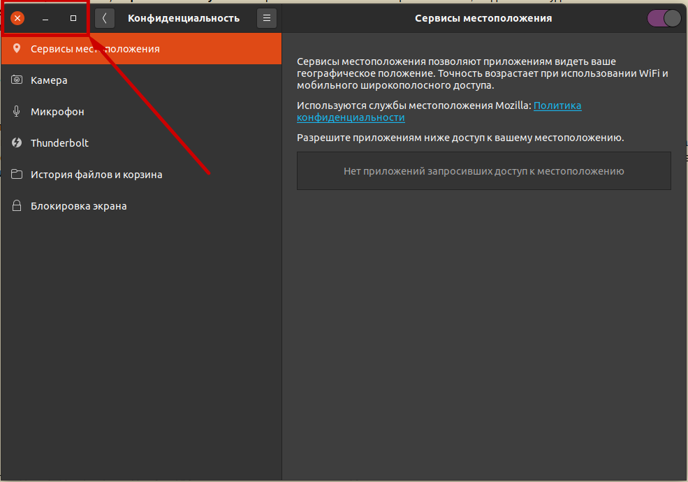Open the Сервисы местоположения sidebar entry
The width and height of the screenshot is (688, 482).
click(x=95, y=49)
